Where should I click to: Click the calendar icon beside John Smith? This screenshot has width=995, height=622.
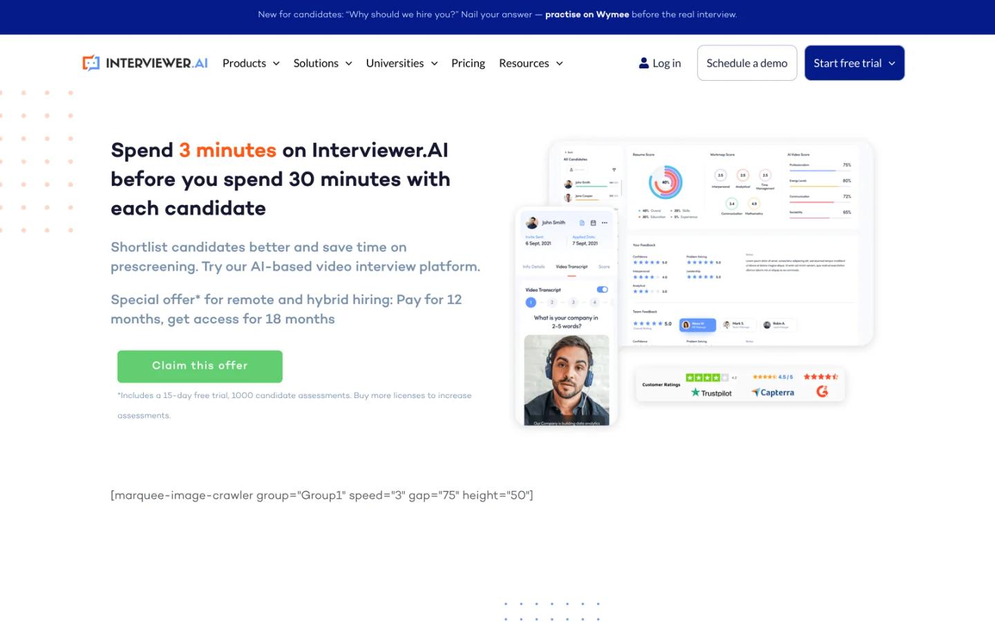click(594, 223)
